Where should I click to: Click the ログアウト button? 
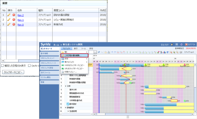tap(190, 45)
